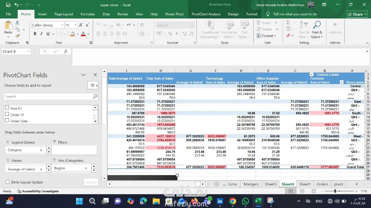Click the field Search box
This screenshot has height=208, width=371.
coord(48,96)
